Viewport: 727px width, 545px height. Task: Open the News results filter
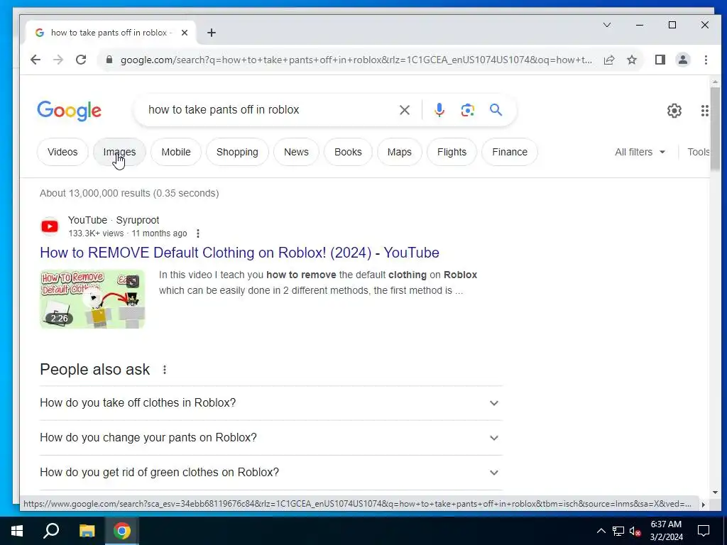[296, 152]
